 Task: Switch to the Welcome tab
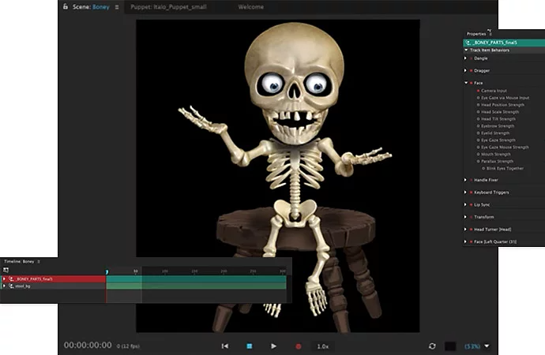coord(250,7)
